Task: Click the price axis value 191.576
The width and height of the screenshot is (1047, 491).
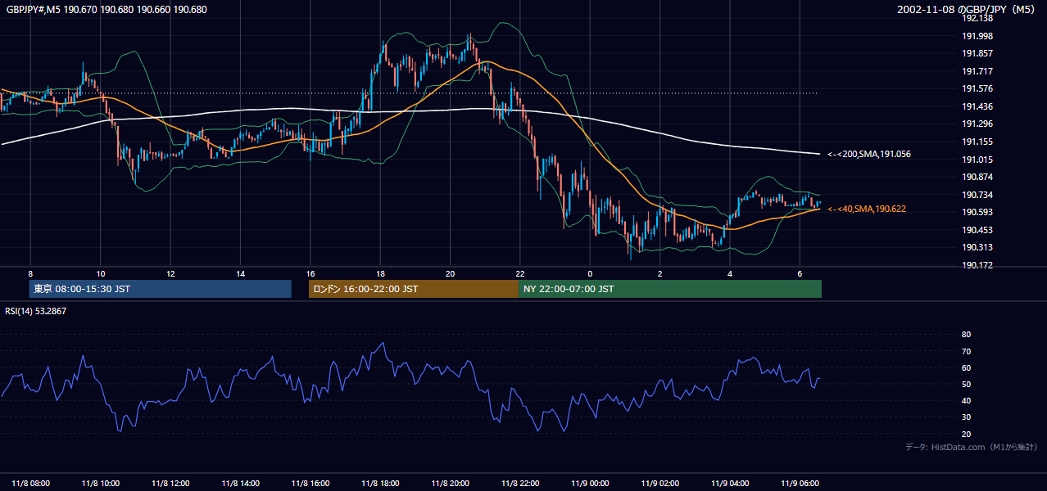Action: (977, 88)
